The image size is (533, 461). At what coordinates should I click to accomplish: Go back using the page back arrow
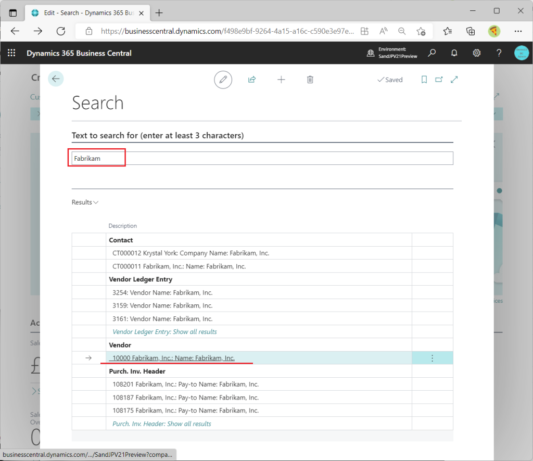point(56,79)
